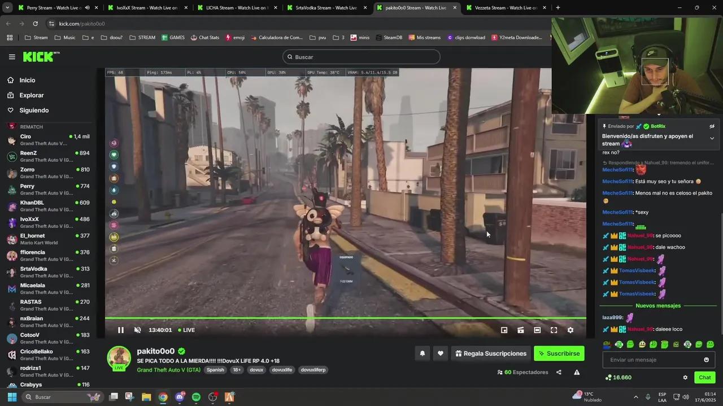The height and width of the screenshot is (406, 723).
Task: Click the Spanish tag
Action: (215, 370)
